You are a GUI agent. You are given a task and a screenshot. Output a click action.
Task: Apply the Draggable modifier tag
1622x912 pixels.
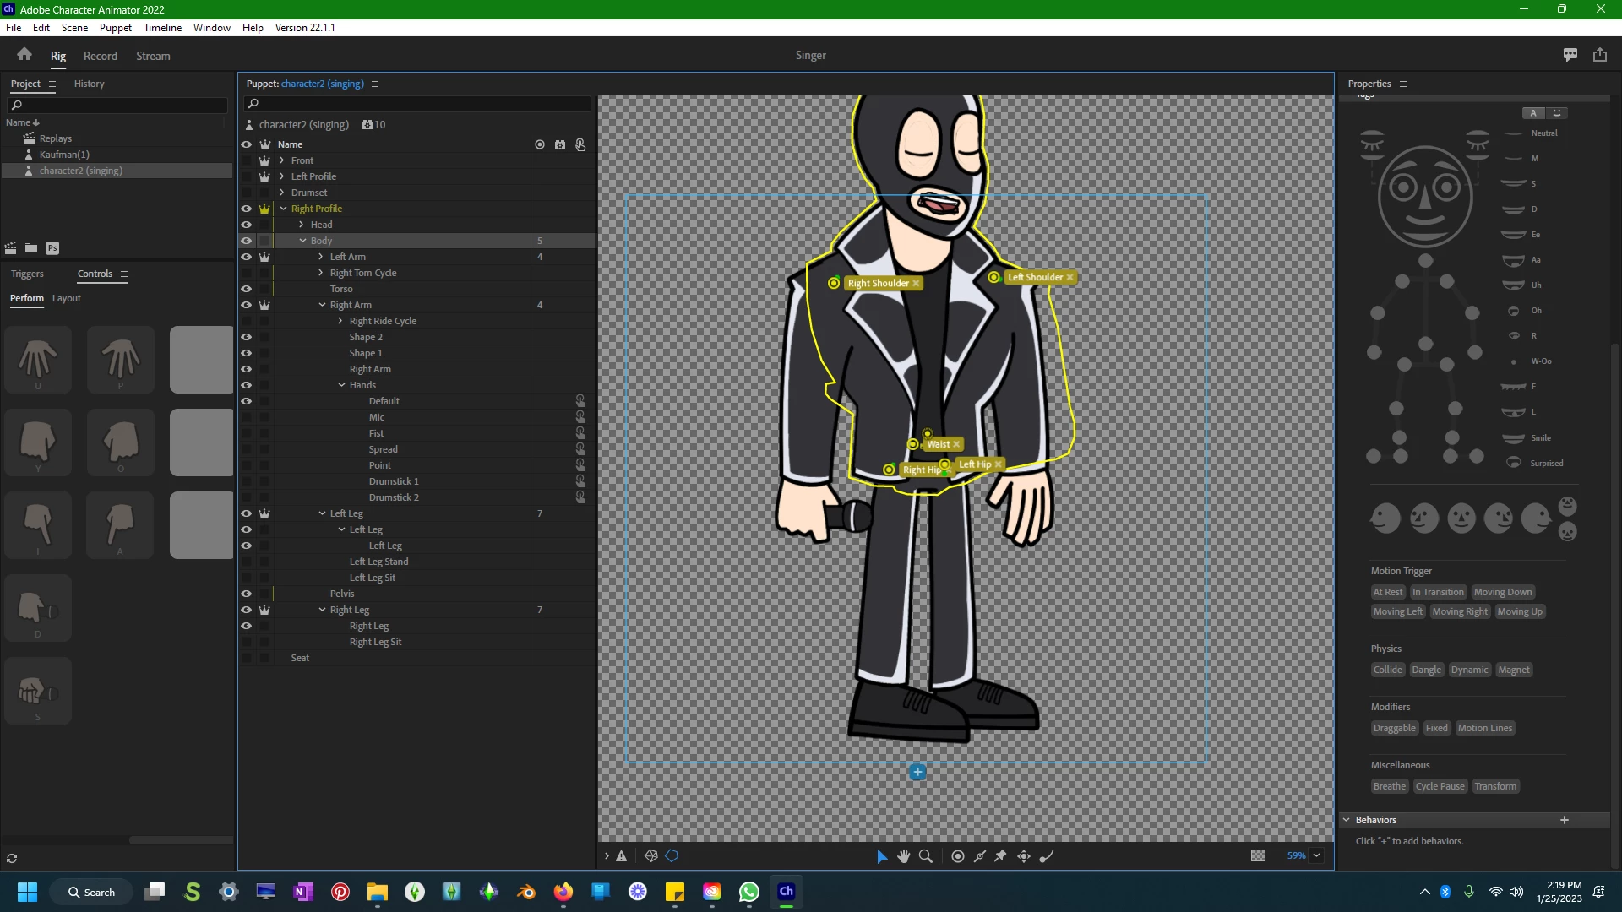[1394, 728]
